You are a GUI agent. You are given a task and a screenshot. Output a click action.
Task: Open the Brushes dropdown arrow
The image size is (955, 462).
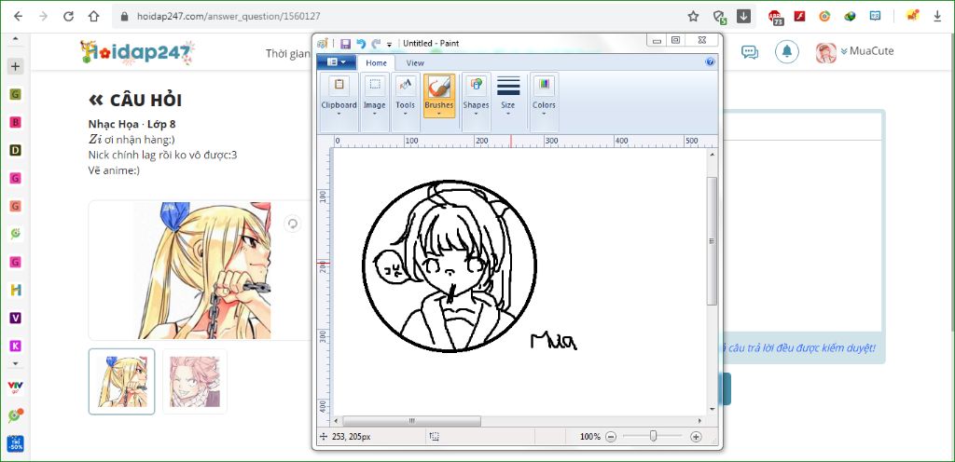[x=439, y=113]
